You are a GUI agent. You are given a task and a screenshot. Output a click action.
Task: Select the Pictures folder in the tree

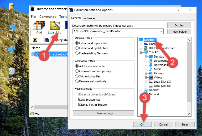[x=159, y=73]
